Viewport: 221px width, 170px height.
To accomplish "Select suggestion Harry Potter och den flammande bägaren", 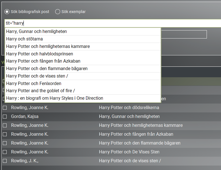I will pyautogui.click(x=83, y=69).
